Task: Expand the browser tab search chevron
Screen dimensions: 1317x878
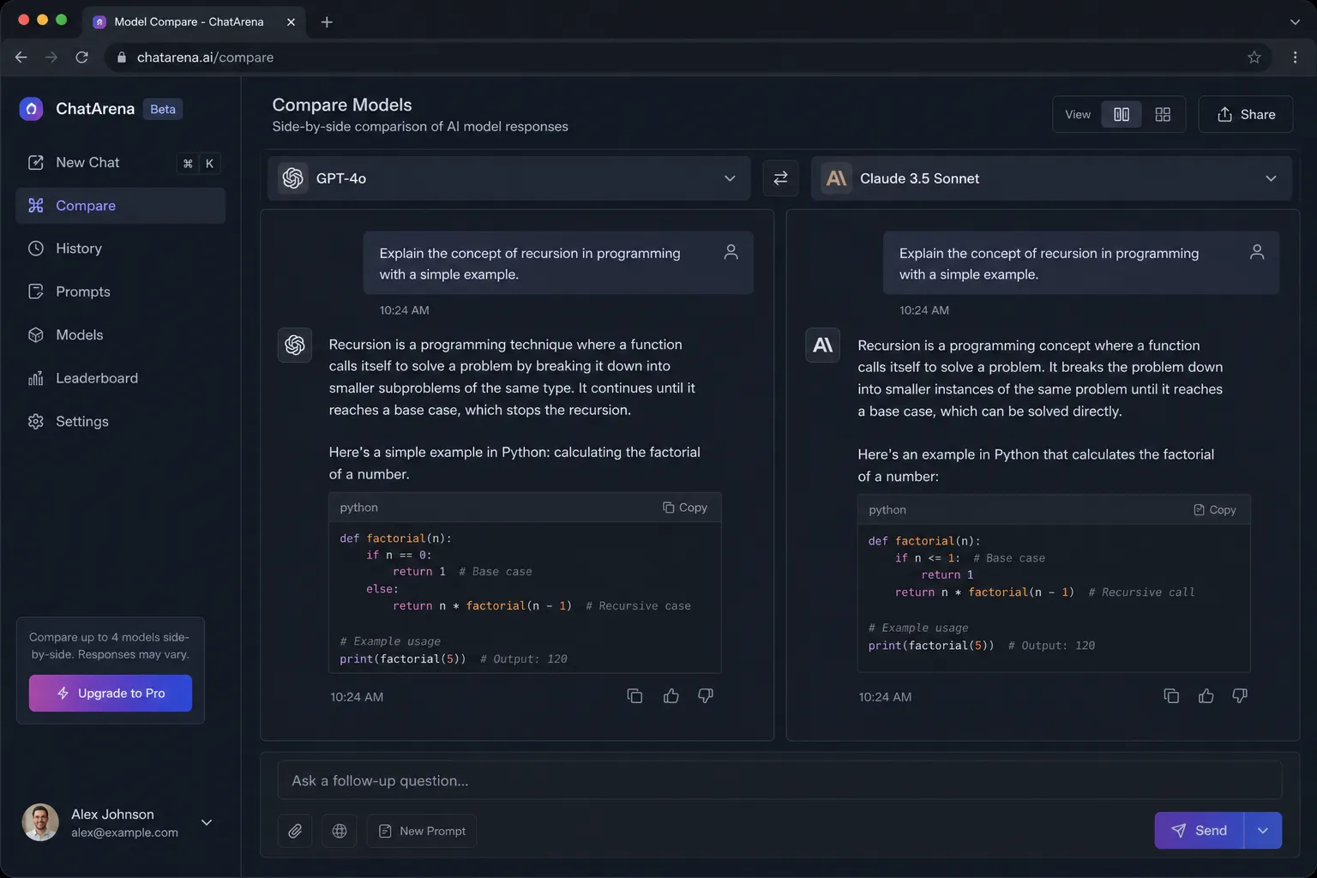Action: [1295, 22]
